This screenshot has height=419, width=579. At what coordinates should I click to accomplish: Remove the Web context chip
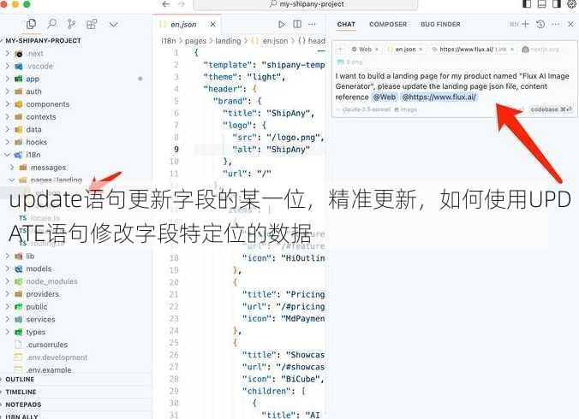(x=376, y=50)
